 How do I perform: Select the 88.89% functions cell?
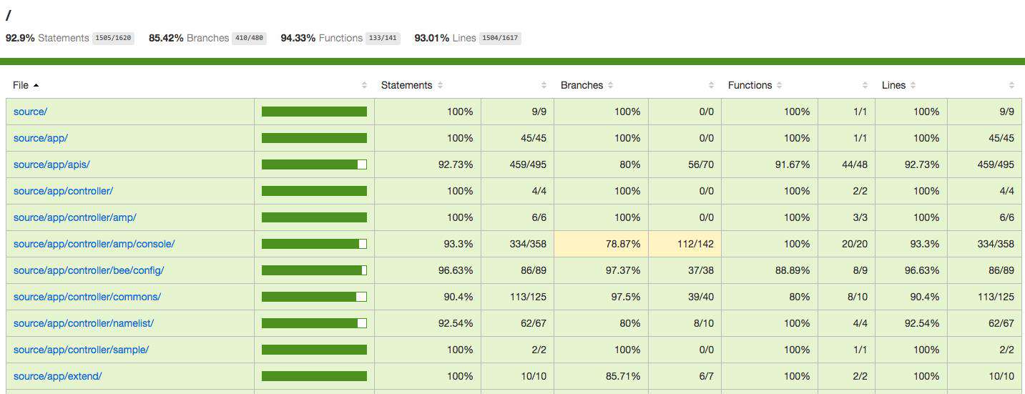coord(770,270)
